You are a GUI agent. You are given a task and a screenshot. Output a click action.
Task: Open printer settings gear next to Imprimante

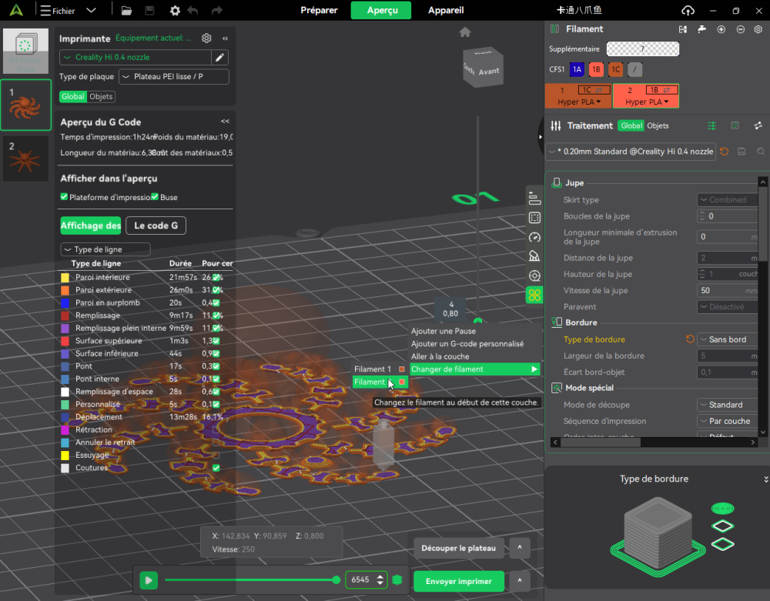[x=206, y=38]
